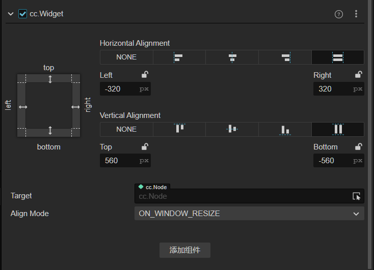This screenshot has height=270, width=374.
Task: Set Horizontal Alignment to NONE
Action: (x=126, y=57)
